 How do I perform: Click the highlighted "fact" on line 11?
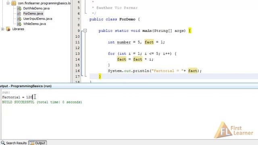pos(149,42)
